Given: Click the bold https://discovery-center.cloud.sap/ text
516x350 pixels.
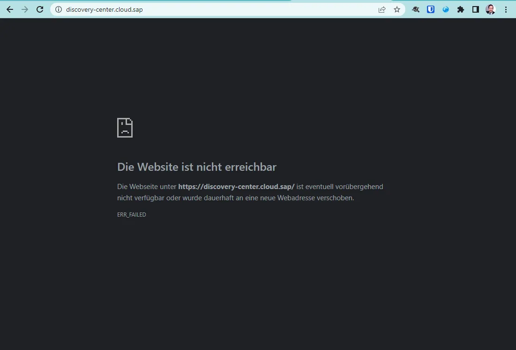Looking at the screenshot, I should tap(236, 187).
